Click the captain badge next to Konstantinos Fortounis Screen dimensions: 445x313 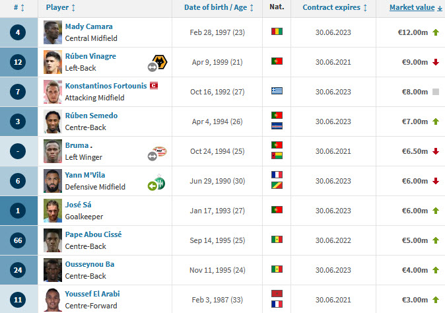(x=154, y=85)
